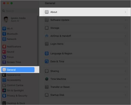Open the Sharing settings row
Image resolution: width=131 pixels, height=105 pixels.
pos(85,71)
